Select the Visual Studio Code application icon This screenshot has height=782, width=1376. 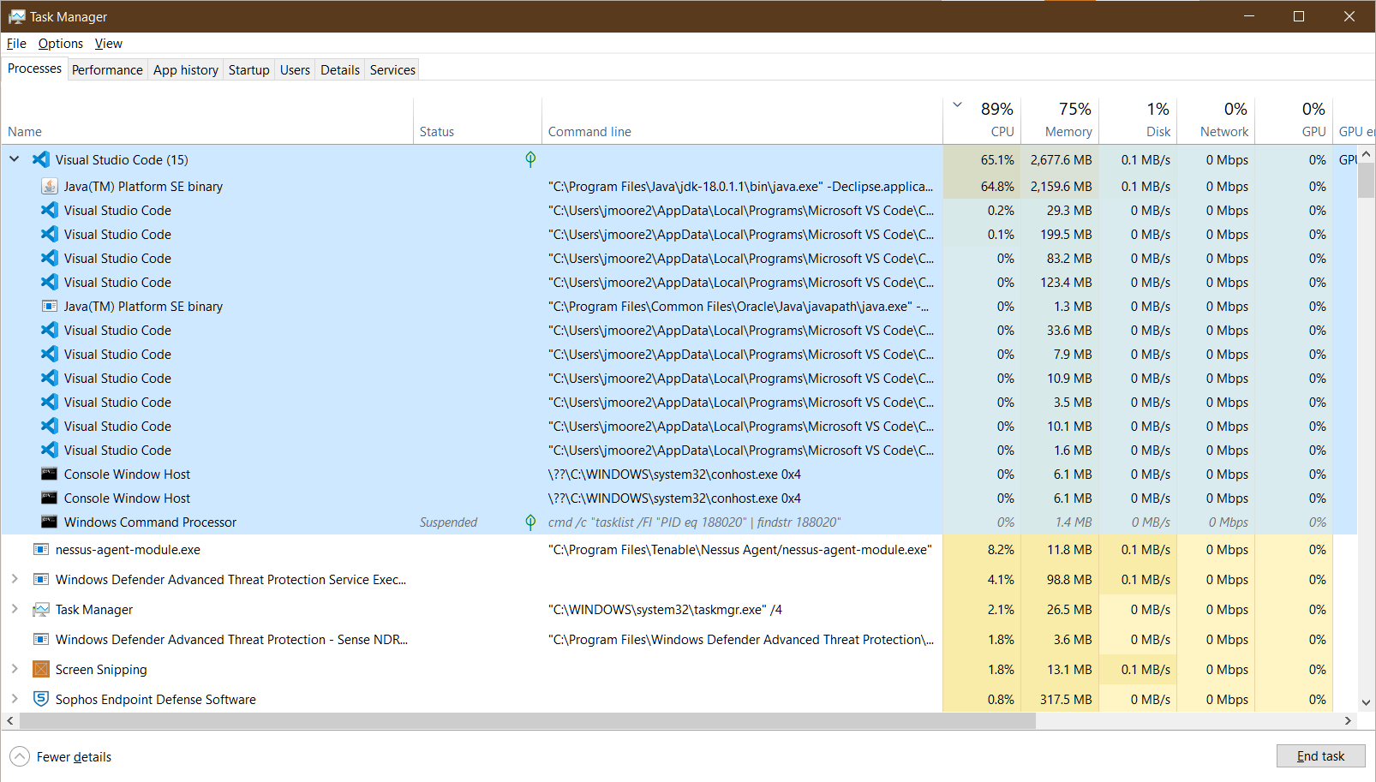tap(40, 159)
